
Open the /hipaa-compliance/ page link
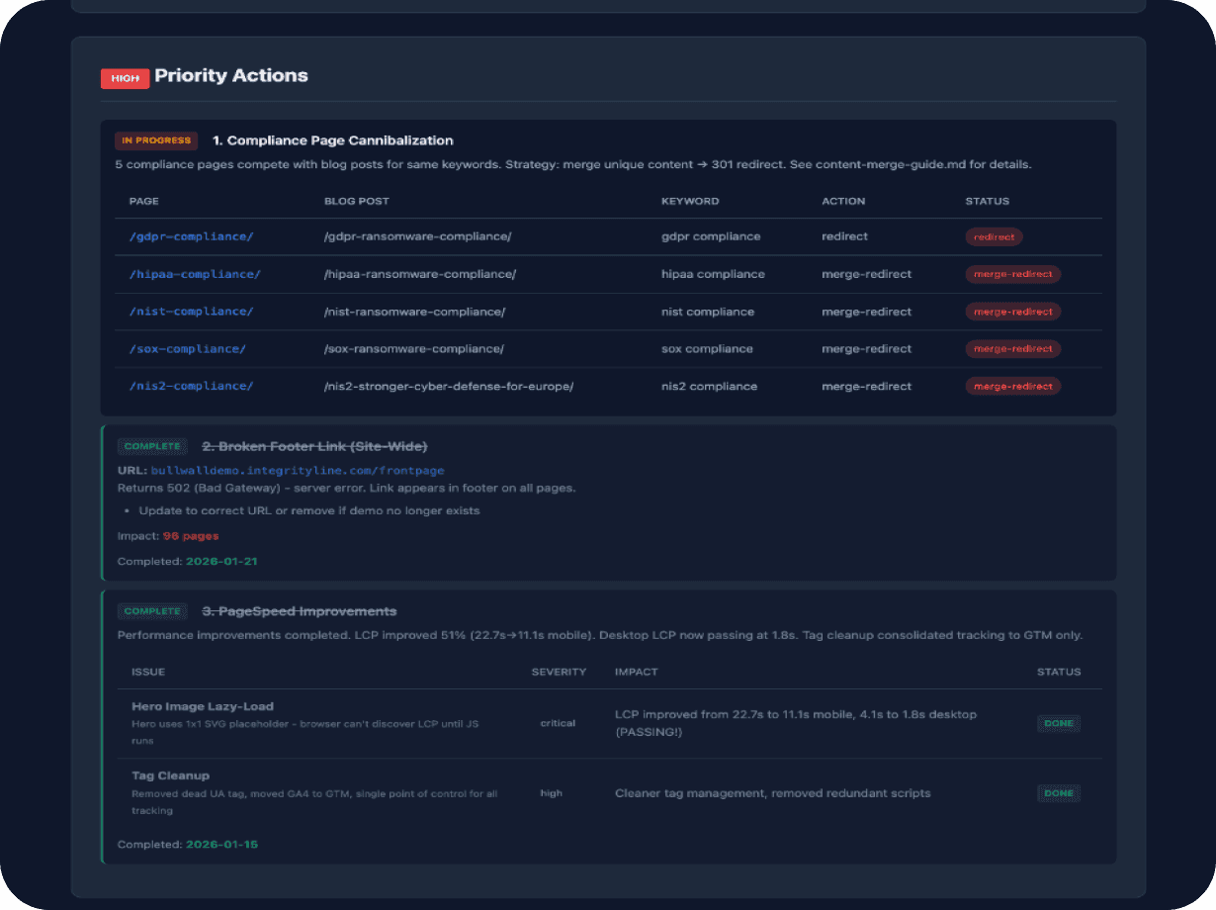click(195, 274)
